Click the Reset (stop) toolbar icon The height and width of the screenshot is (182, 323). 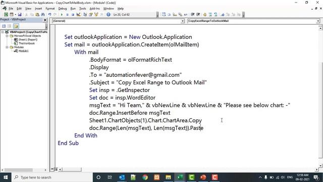(73, 15)
